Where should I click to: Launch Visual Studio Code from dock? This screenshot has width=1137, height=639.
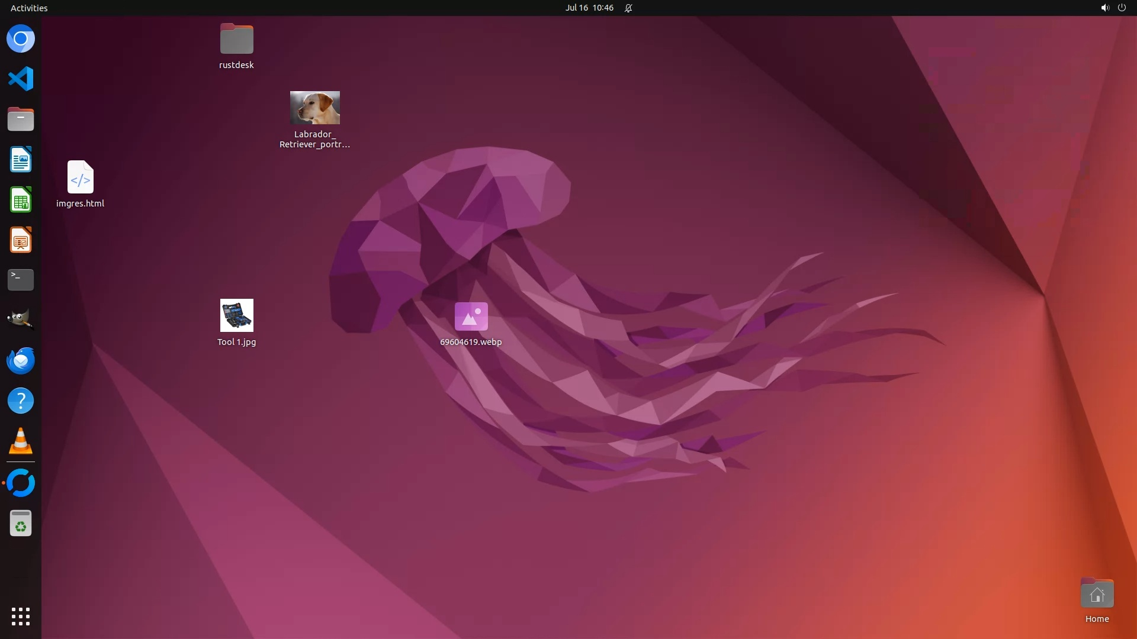tap(21, 79)
